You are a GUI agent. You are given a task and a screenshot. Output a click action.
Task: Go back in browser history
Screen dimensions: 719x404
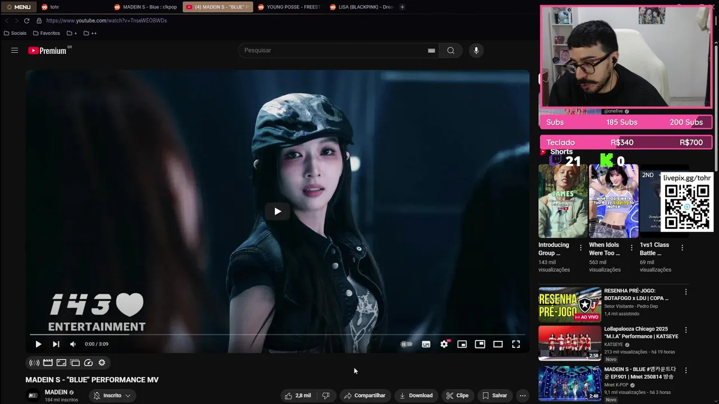tap(7, 21)
